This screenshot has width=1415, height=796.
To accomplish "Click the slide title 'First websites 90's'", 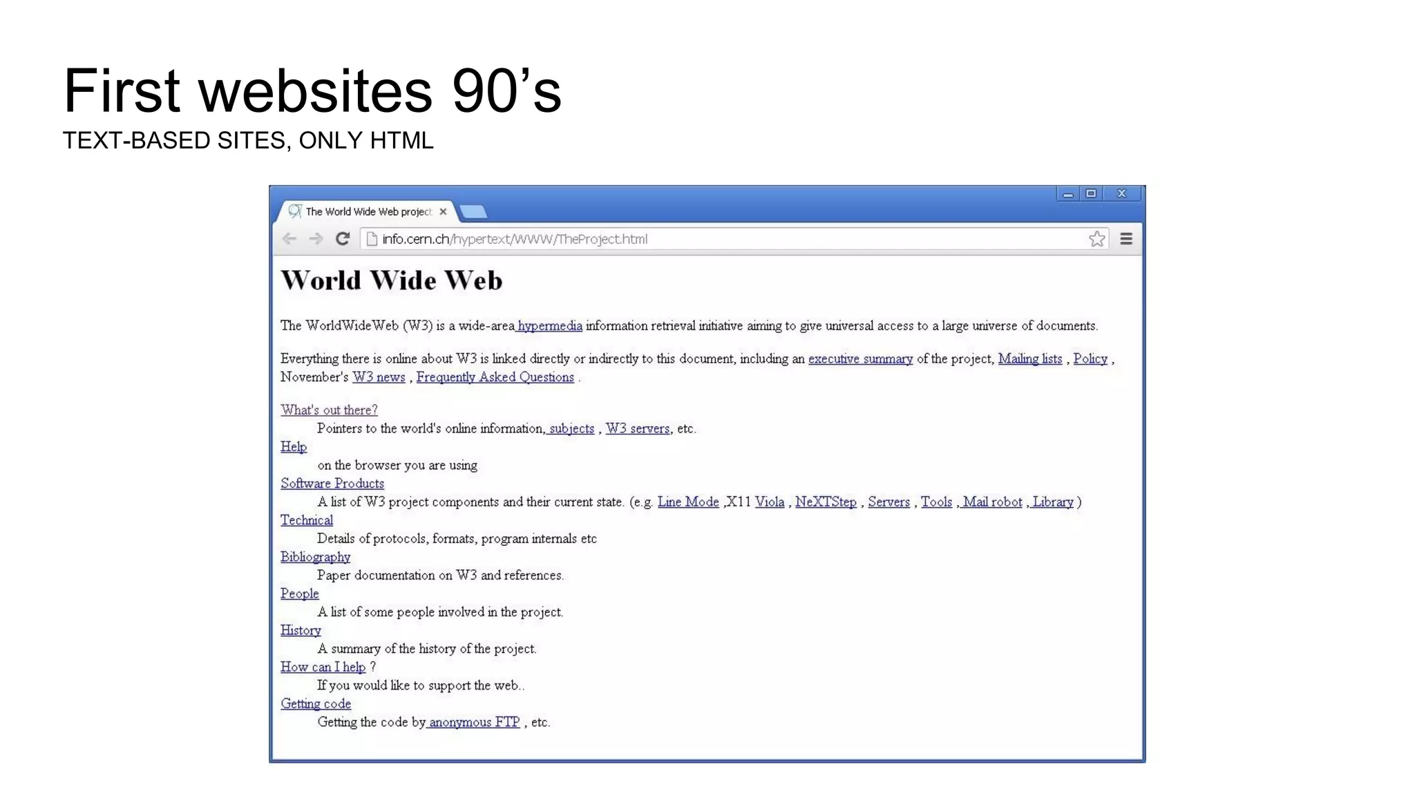I will [312, 91].
